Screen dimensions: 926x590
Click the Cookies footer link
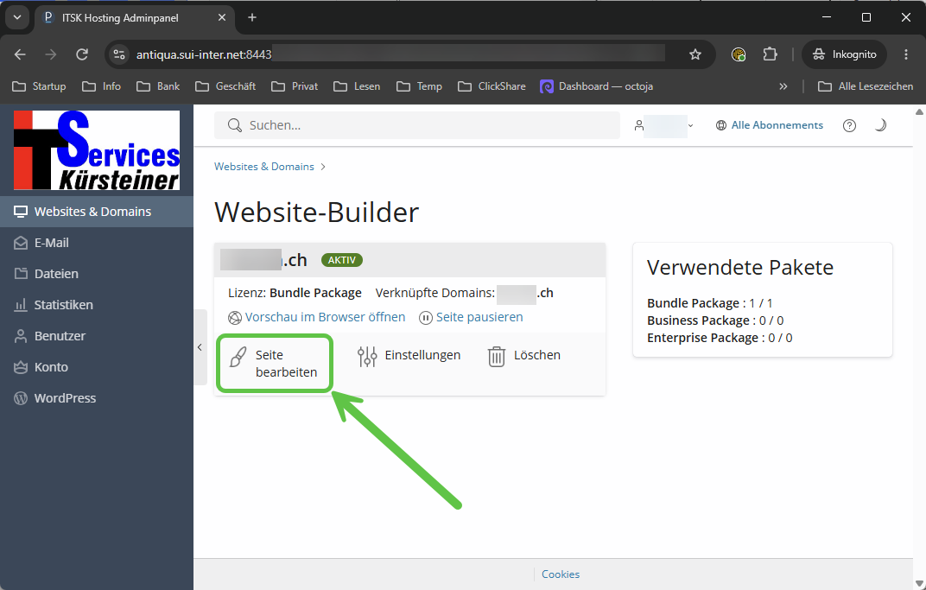pyautogui.click(x=561, y=574)
